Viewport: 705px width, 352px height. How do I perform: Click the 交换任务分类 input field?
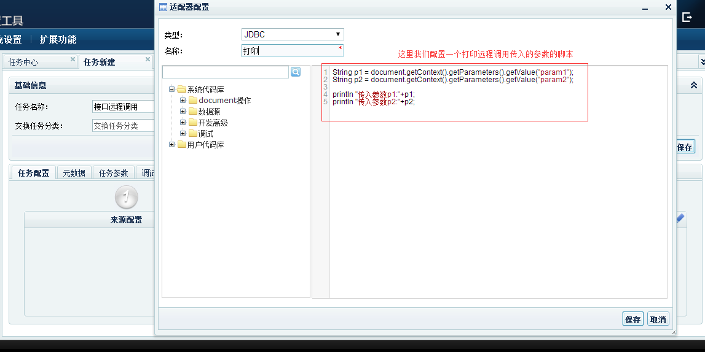(123, 126)
